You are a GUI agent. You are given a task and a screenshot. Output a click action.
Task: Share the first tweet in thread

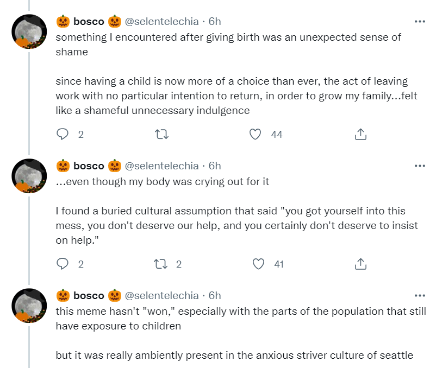(360, 134)
